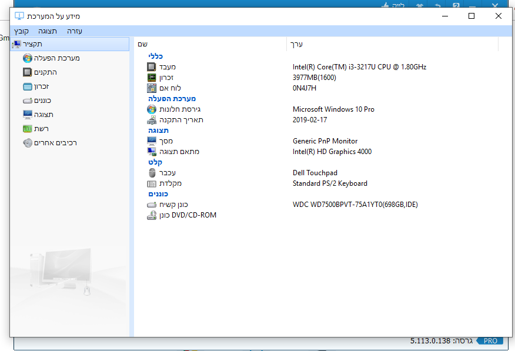This screenshot has width=515, height=351.
Task: Select the 0N4J7H motherboard value
Action: [305, 88]
